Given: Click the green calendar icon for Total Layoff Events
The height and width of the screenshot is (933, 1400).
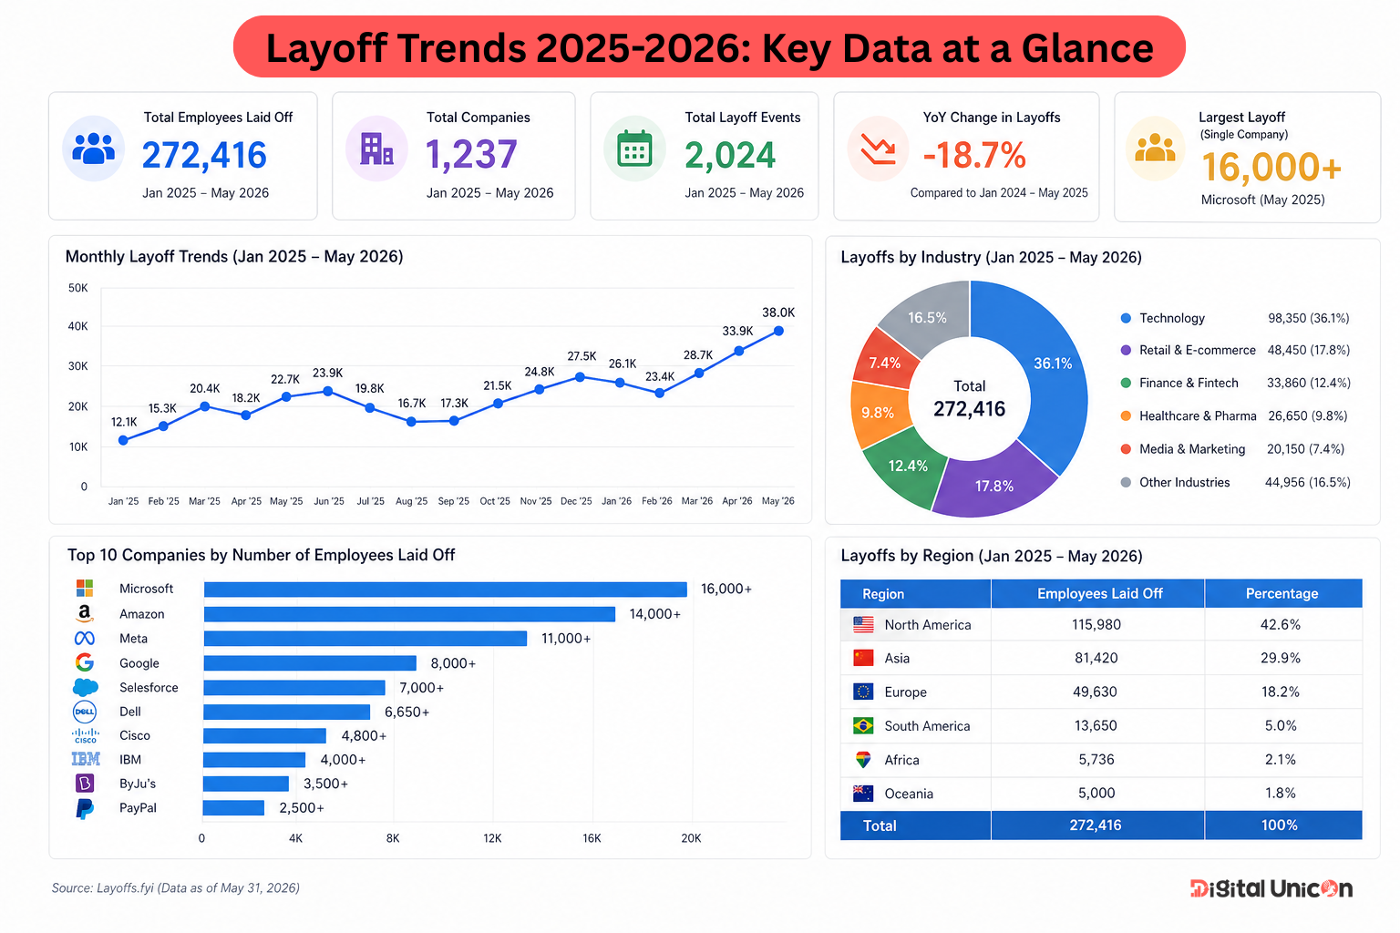Looking at the screenshot, I should pos(634,149).
